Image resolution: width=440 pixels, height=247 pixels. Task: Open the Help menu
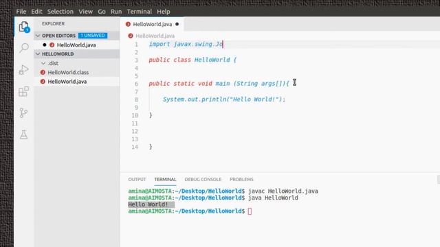pos(164,12)
